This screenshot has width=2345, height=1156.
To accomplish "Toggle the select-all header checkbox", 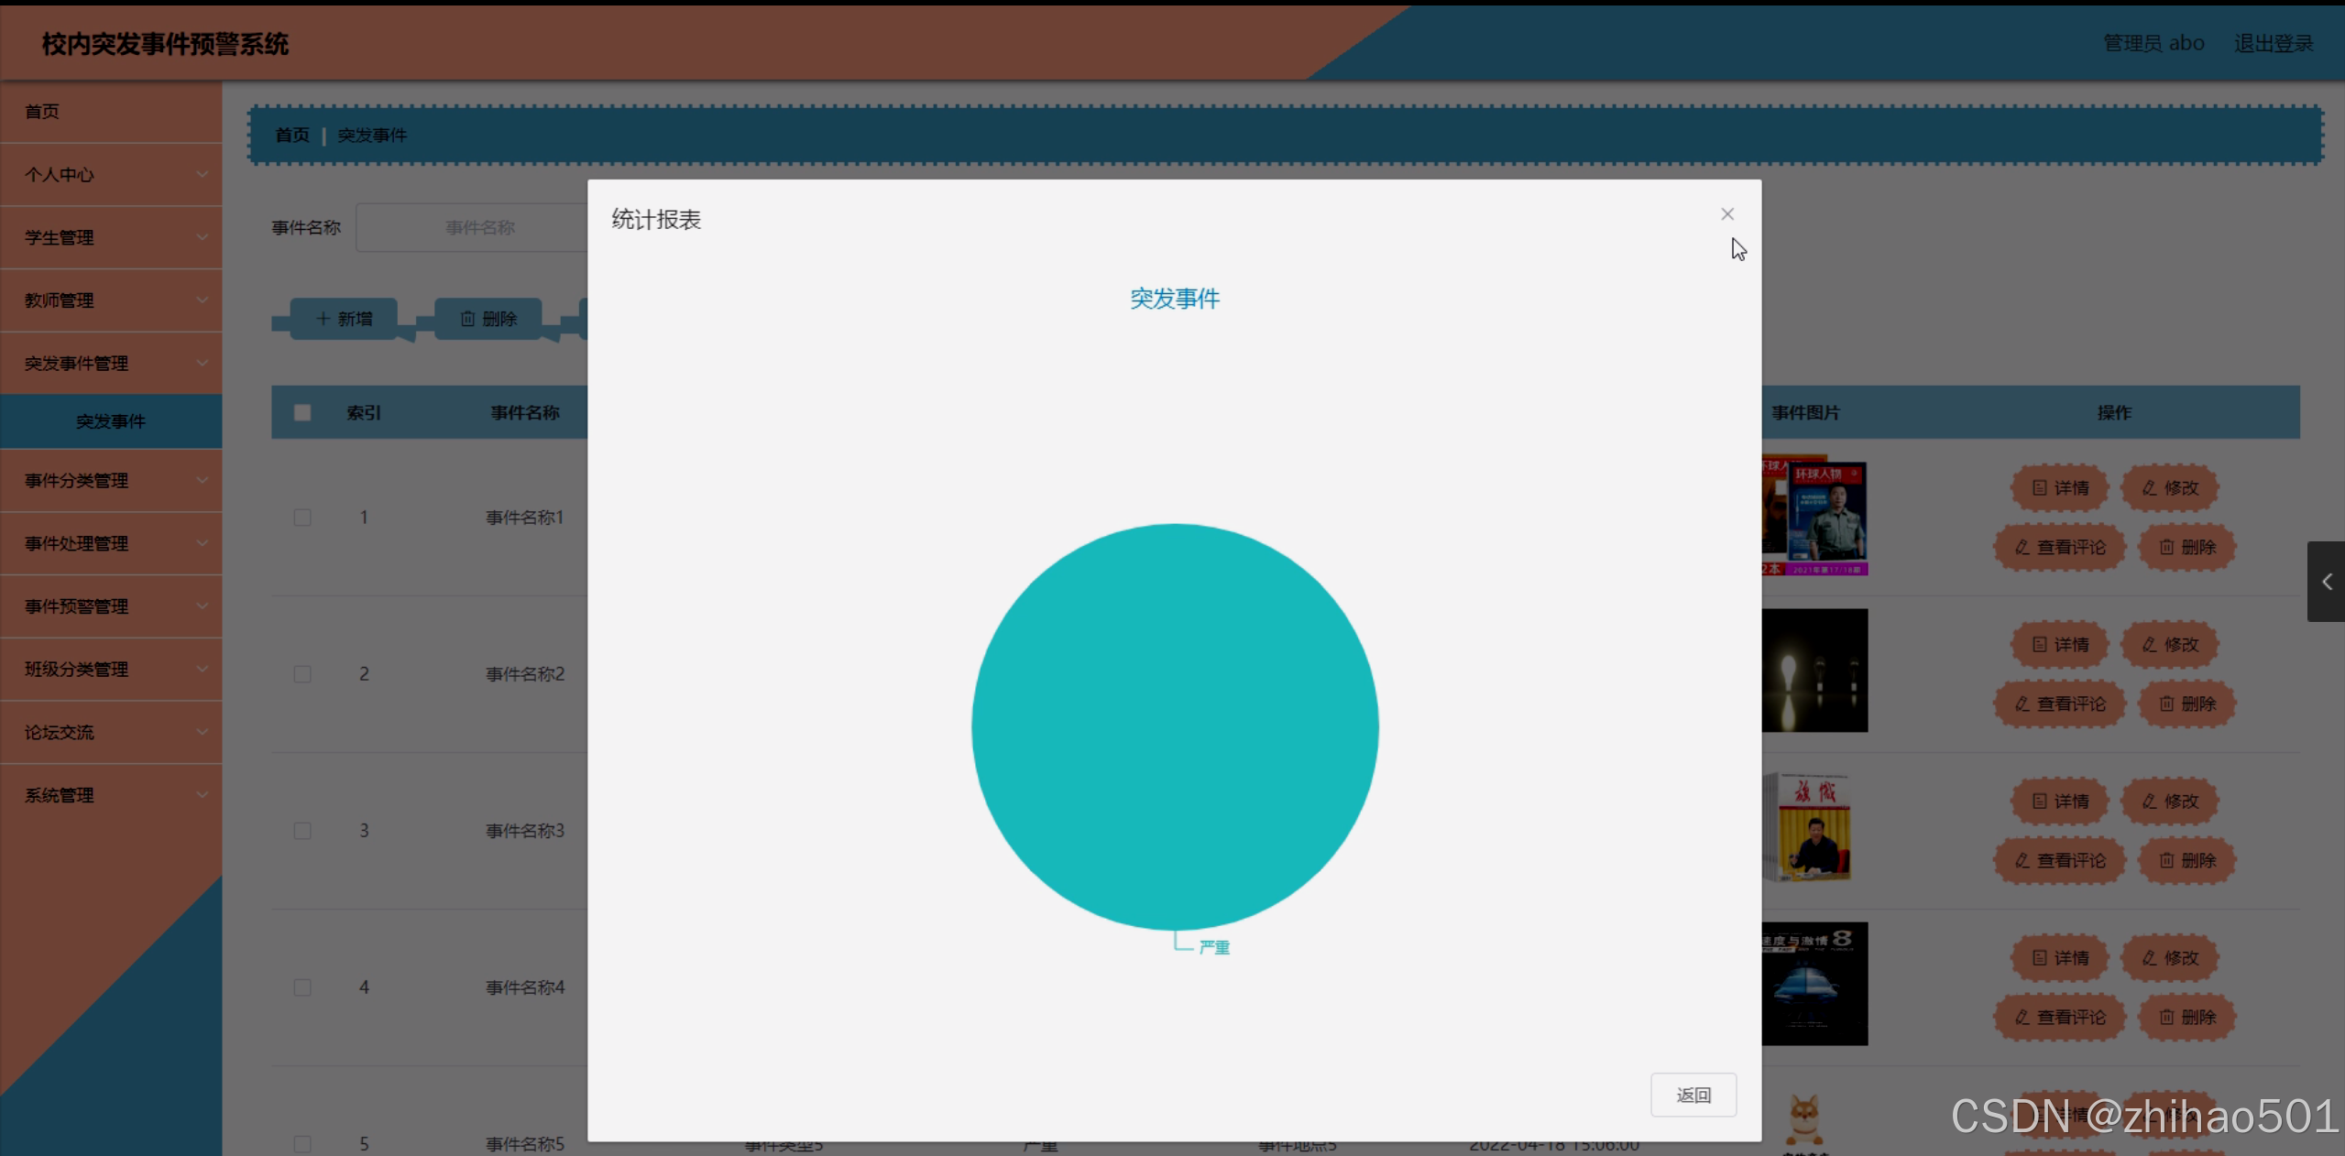I will pyautogui.click(x=302, y=413).
